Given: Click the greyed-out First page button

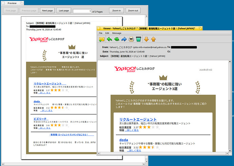Looking at the screenshot, I should [11, 11].
